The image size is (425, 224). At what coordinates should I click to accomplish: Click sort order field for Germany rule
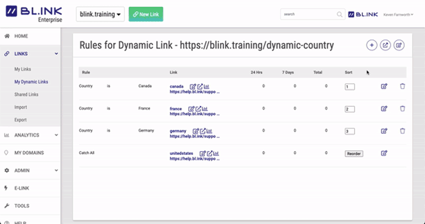[350, 131]
